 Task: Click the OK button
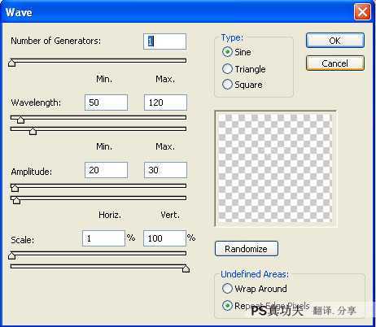pos(335,41)
